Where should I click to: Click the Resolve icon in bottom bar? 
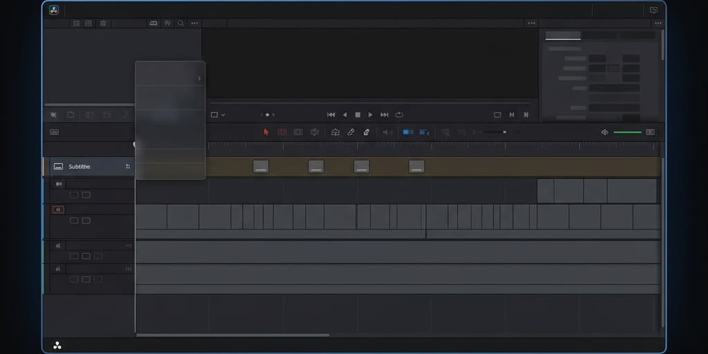pos(57,346)
